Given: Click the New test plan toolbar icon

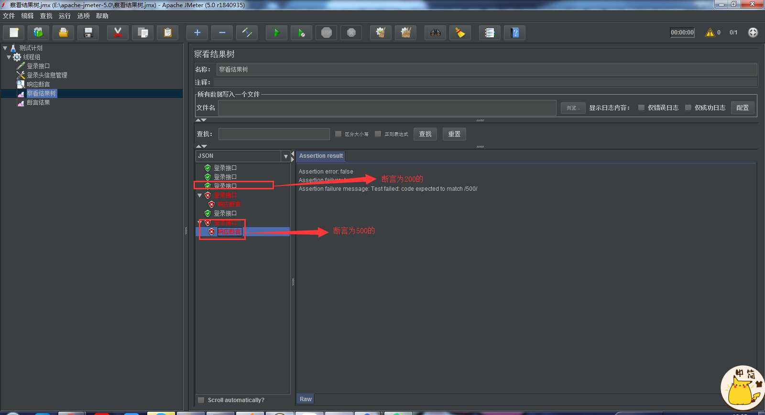Looking at the screenshot, I should (x=14, y=33).
